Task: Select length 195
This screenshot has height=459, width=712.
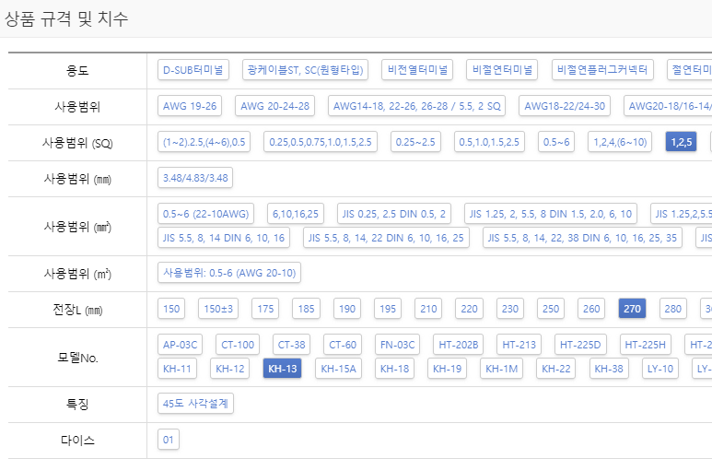Action: (388, 309)
